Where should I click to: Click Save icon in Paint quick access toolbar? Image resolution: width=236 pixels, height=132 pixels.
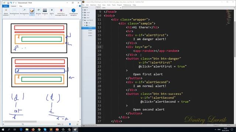8,3
